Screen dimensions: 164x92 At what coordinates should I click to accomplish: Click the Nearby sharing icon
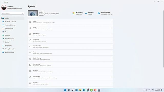[x=30, y=59]
